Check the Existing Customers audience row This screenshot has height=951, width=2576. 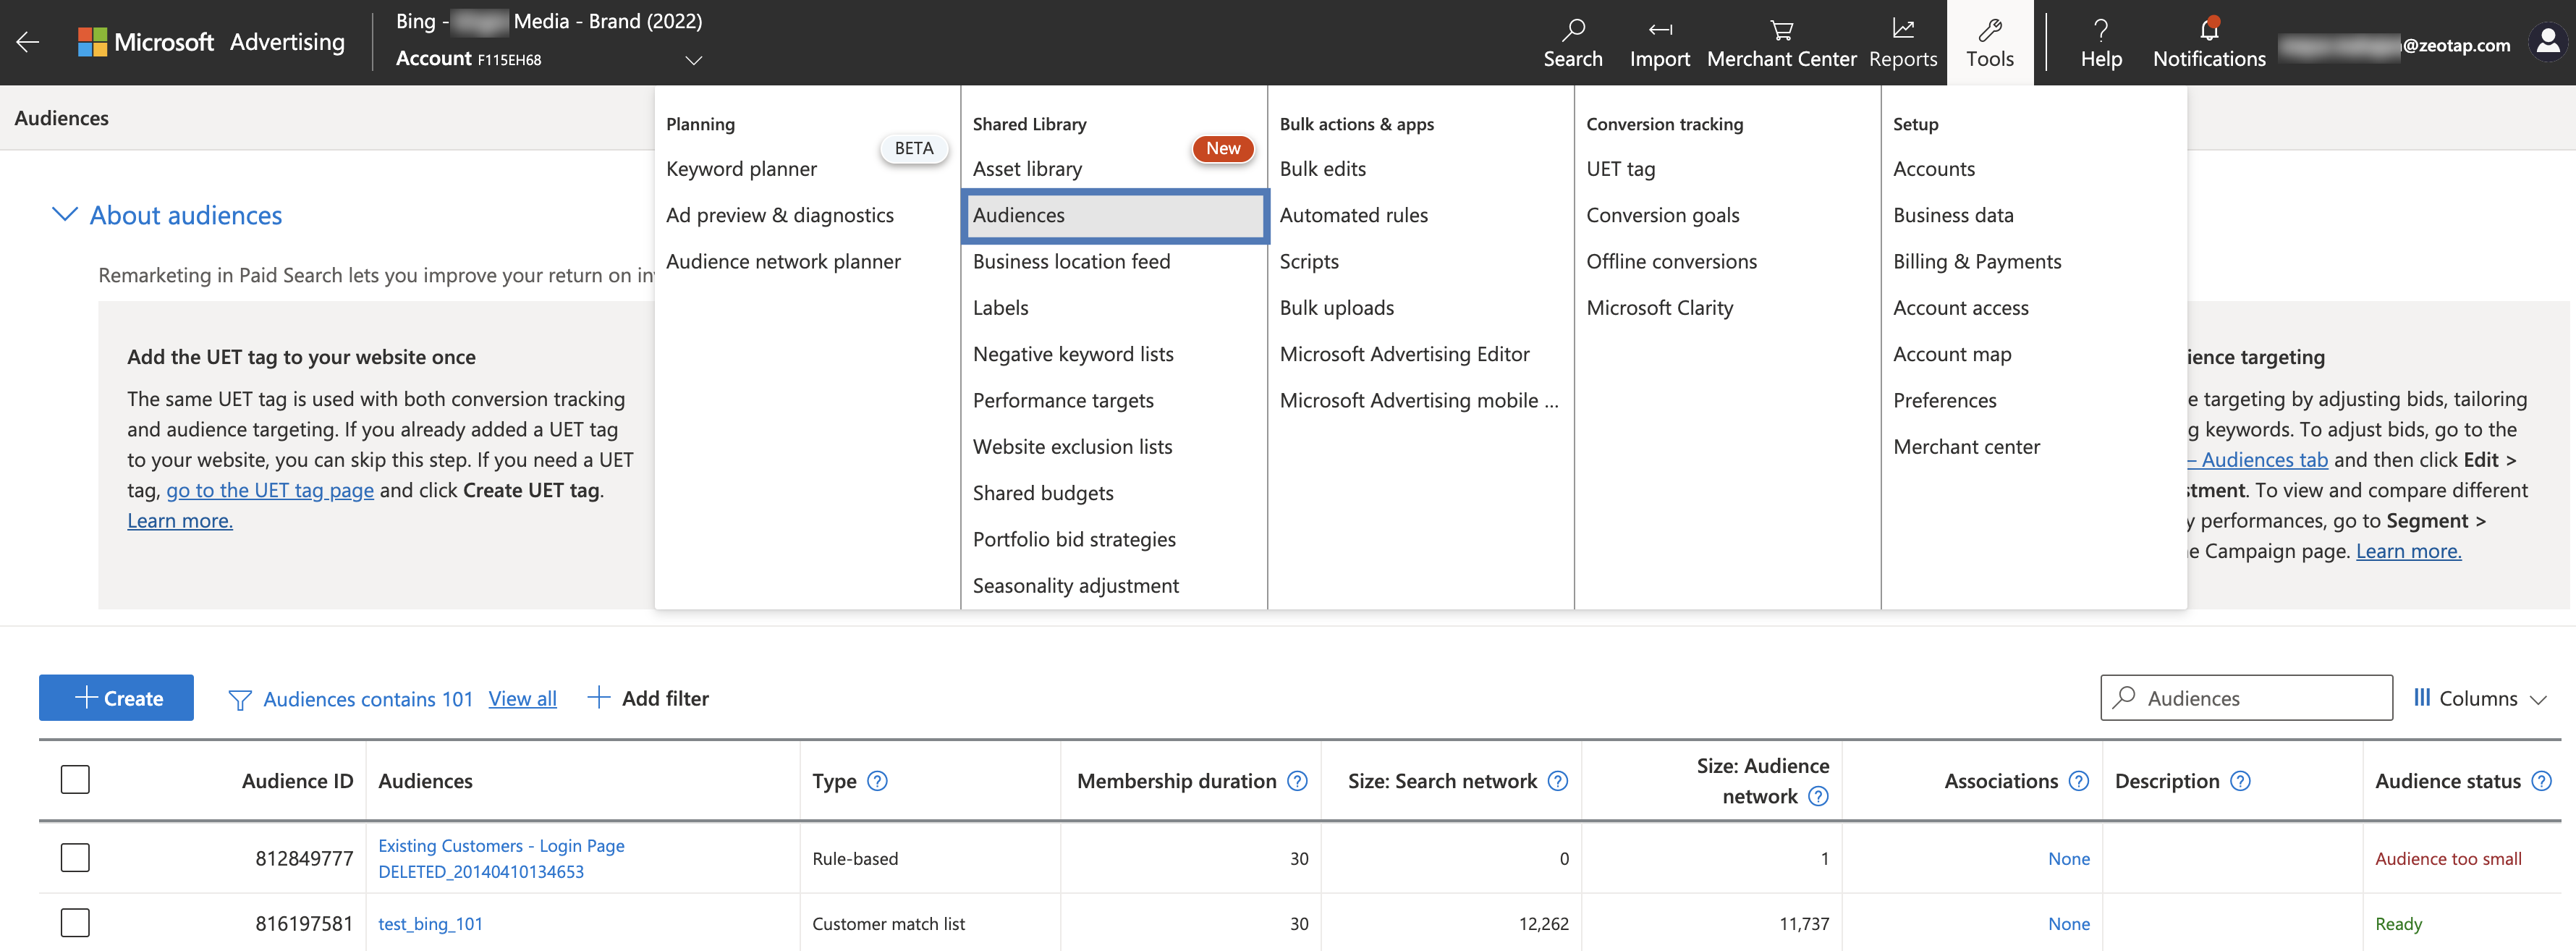75,858
